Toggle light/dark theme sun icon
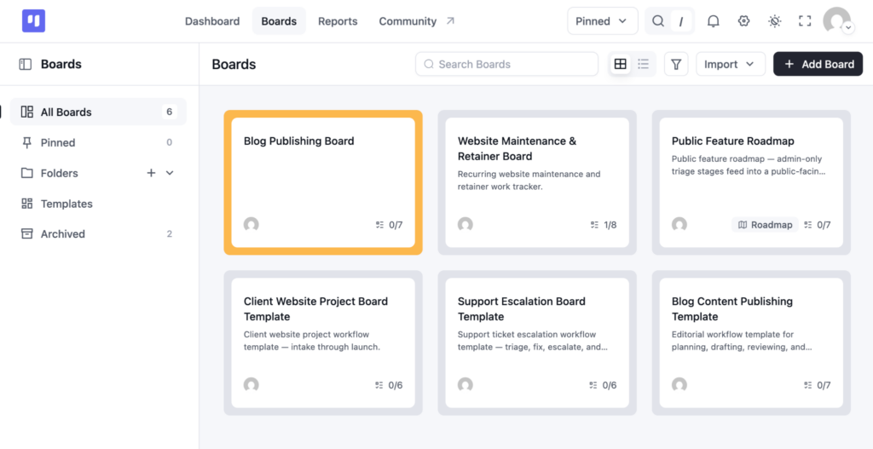The image size is (873, 449). pos(774,21)
